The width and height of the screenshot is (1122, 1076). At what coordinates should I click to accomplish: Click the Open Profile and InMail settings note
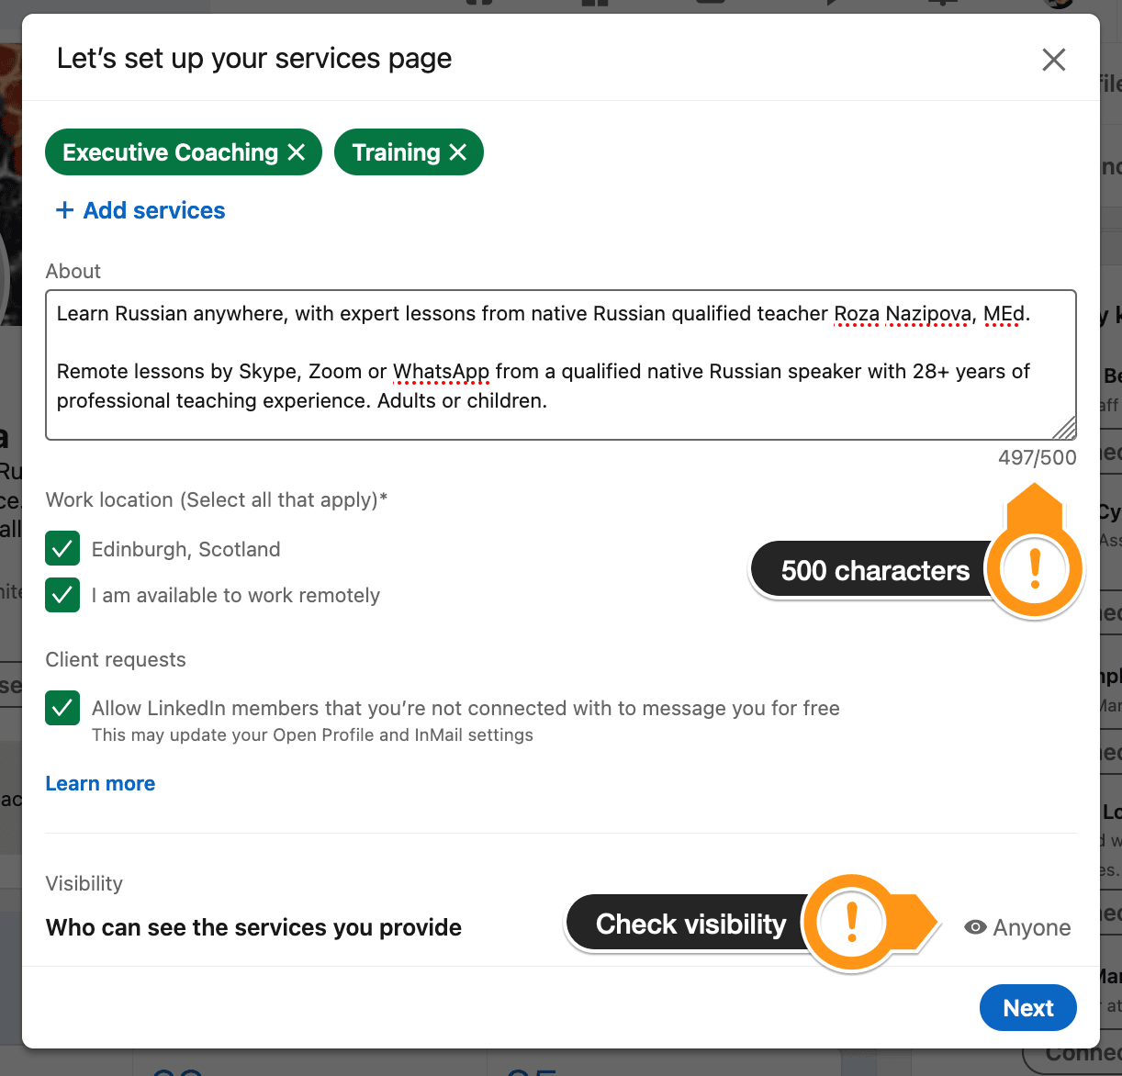pos(312,734)
